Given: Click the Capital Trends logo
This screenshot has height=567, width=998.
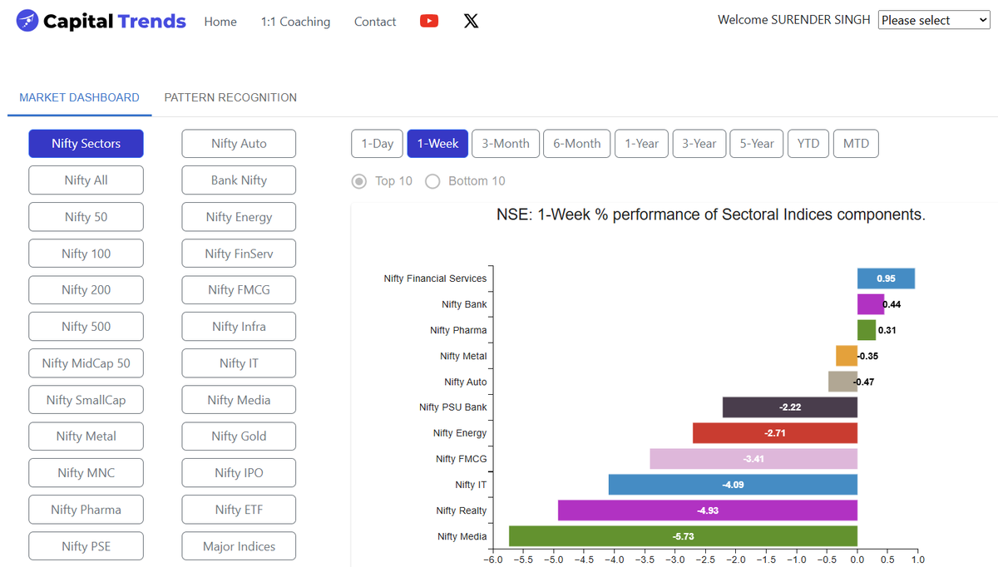Looking at the screenshot, I should pyautogui.click(x=101, y=21).
